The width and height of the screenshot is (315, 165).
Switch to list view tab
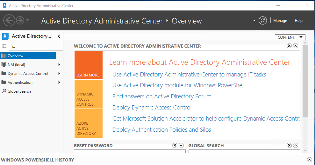point(4,46)
